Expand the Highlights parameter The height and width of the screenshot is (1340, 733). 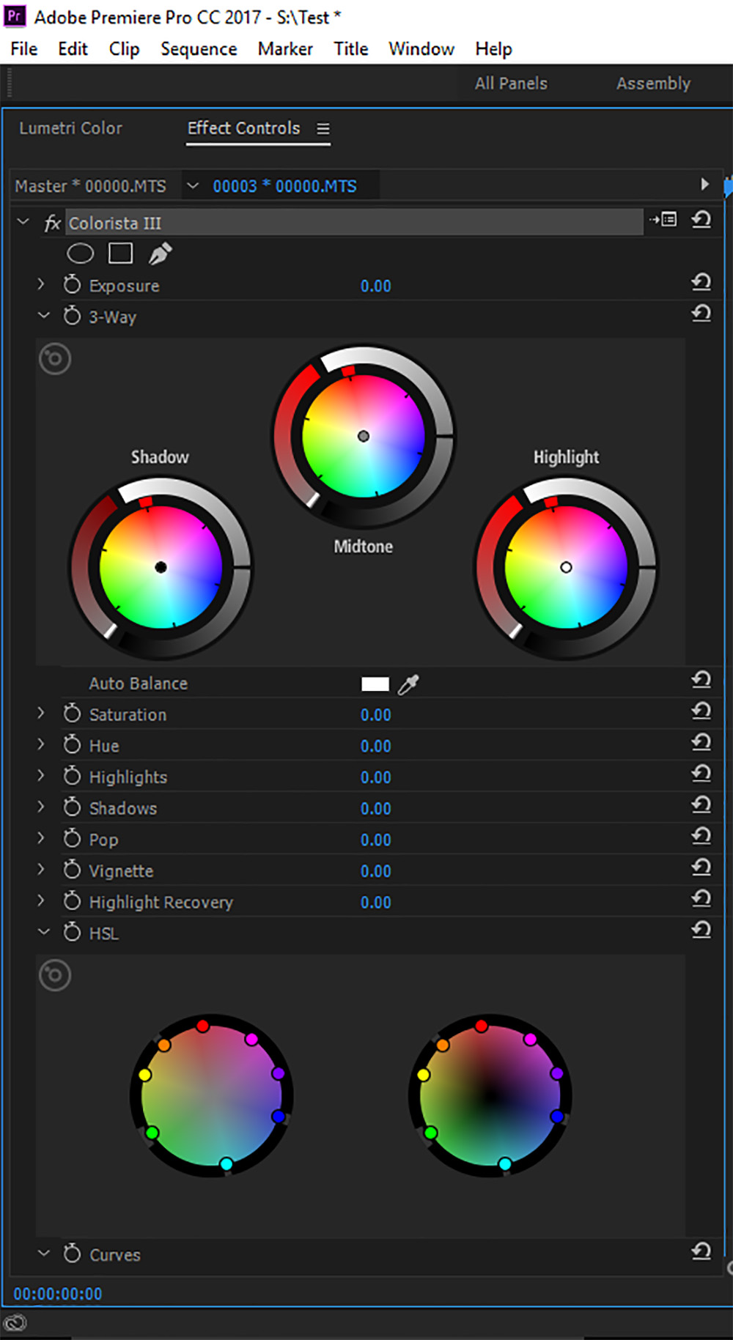pyautogui.click(x=41, y=776)
